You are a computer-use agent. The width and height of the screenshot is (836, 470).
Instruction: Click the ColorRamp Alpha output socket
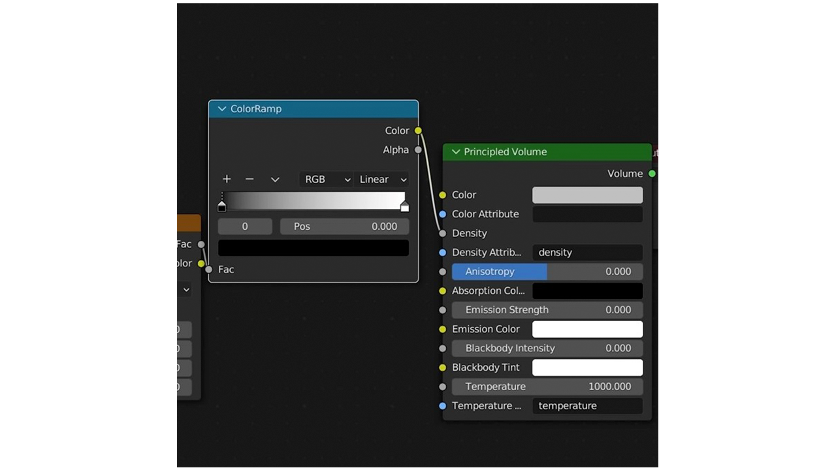[418, 150]
